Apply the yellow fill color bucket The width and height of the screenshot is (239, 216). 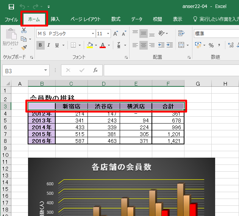90,45
